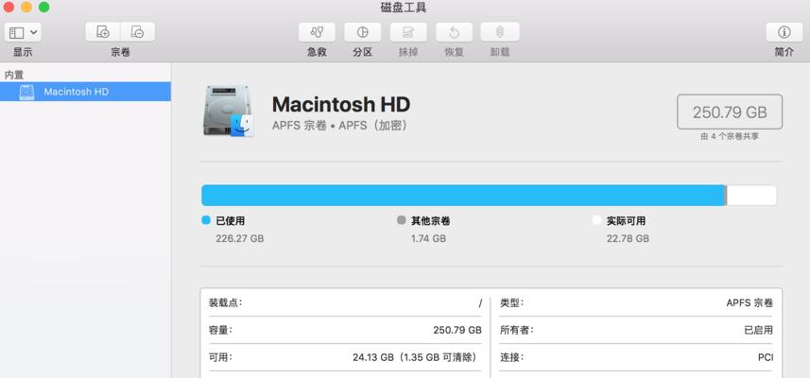
Task: Click the 所有者 value 已启用
Action: (x=758, y=330)
